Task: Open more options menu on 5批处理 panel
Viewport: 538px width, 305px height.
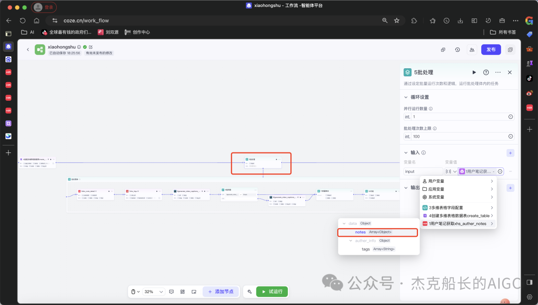Action: click(x=498, y=72)
